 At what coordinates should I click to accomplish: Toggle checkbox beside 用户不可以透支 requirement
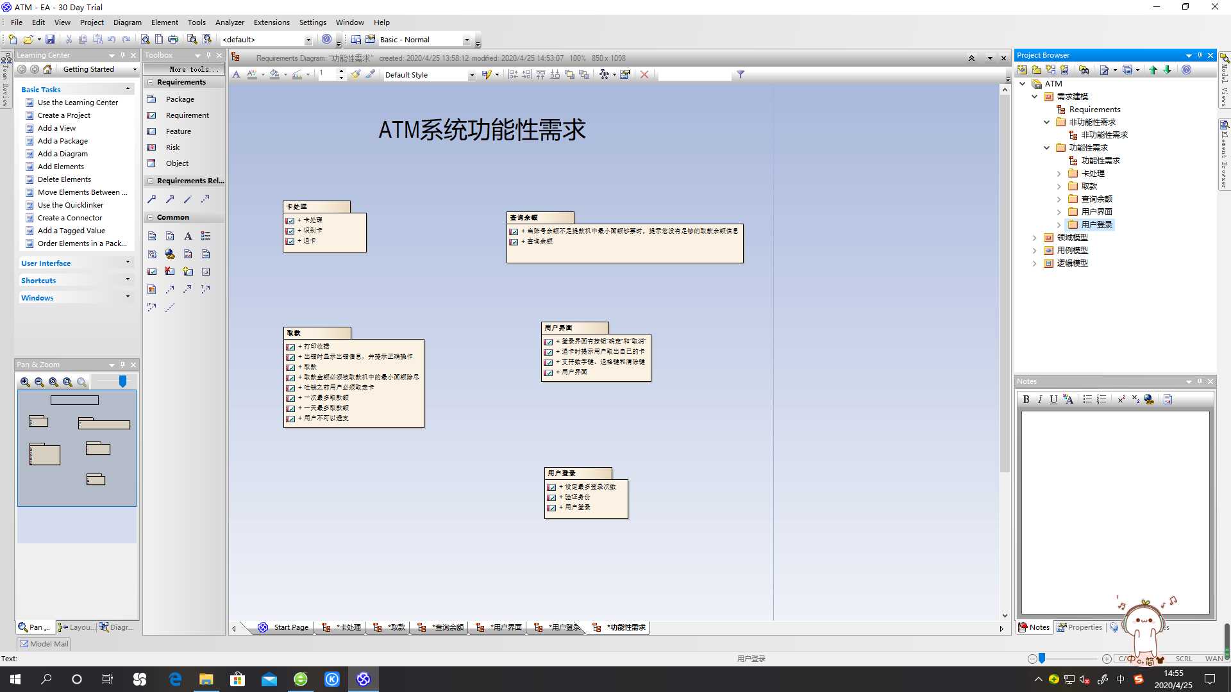coord(290,418)
